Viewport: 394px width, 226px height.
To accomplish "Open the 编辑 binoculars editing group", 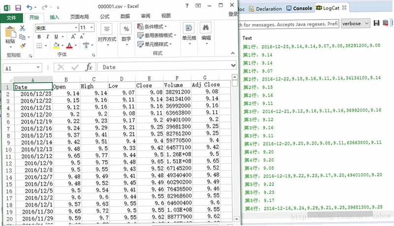I will tap(206, 34).
